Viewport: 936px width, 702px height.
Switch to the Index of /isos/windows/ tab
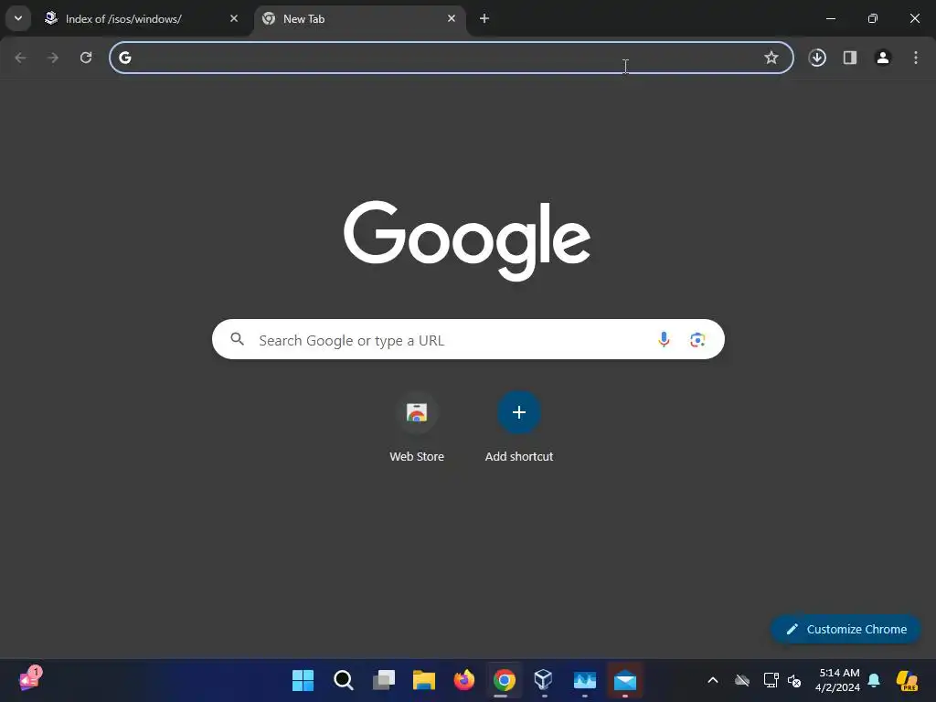[142, 18]
